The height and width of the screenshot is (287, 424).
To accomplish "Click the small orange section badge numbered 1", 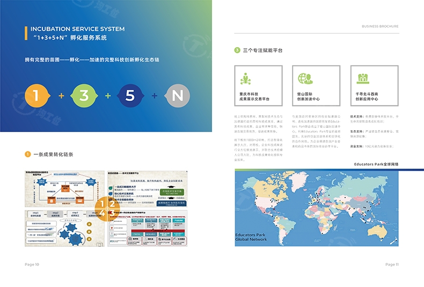I will pos(27,154).
